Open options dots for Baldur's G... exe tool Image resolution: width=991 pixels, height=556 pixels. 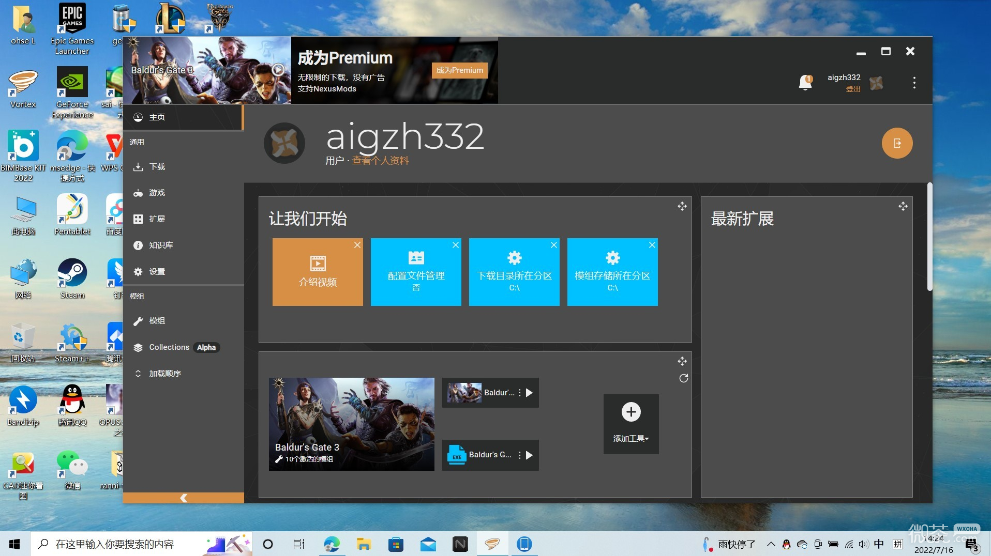[x=519, y=455]
